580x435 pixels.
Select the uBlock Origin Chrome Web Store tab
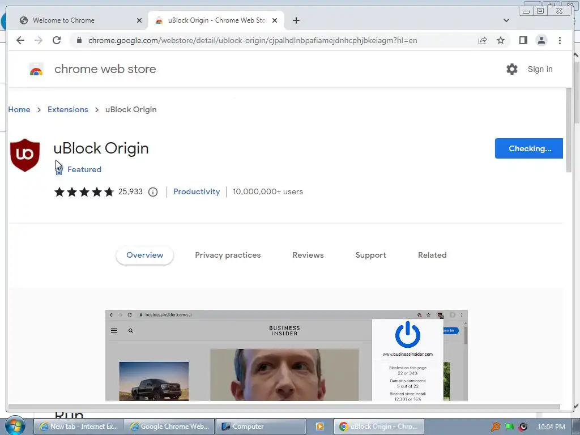point(216,20)
